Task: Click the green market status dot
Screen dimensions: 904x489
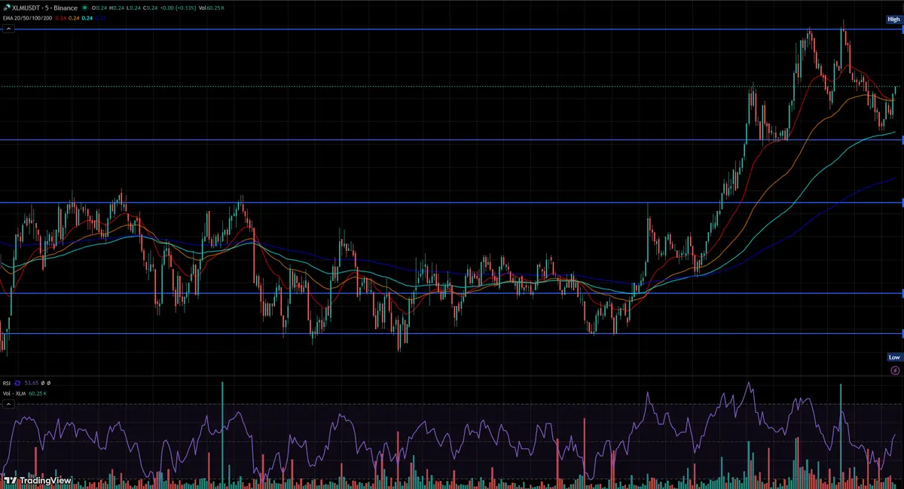Action: [85, 8]
